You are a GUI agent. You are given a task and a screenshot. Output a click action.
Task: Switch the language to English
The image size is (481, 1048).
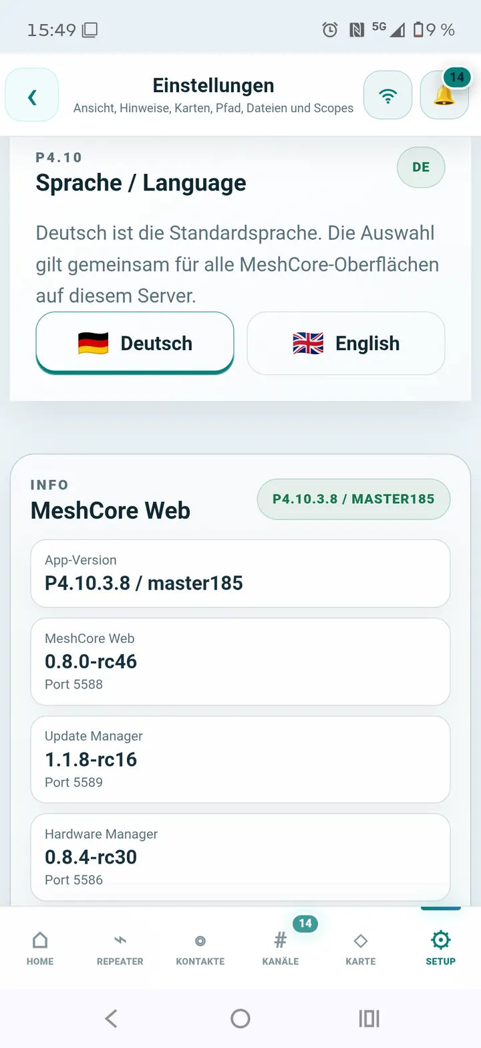pyautogui.click(x=346, y=343)
